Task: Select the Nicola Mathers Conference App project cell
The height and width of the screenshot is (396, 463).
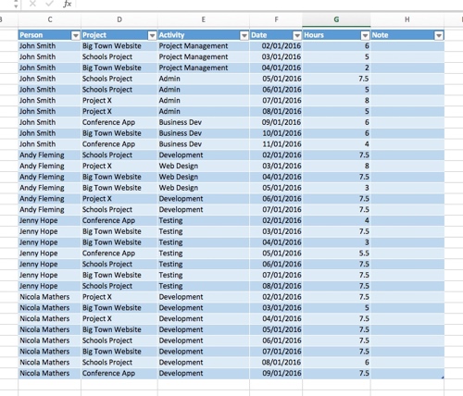Action: [119, 373]
